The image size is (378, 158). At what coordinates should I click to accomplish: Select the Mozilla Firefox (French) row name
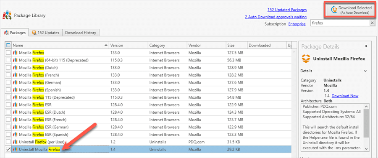click(x=39, y=75)
